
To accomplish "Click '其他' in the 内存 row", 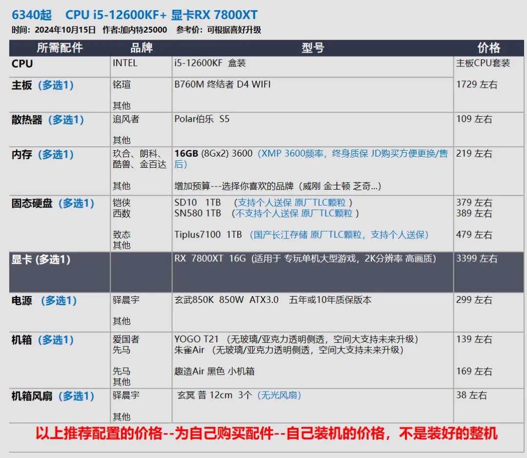I will click(122, 186).
